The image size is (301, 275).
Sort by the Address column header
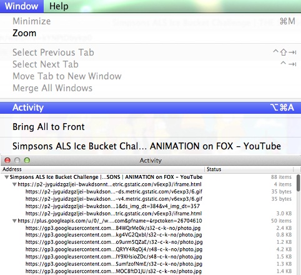pos(102,169)
